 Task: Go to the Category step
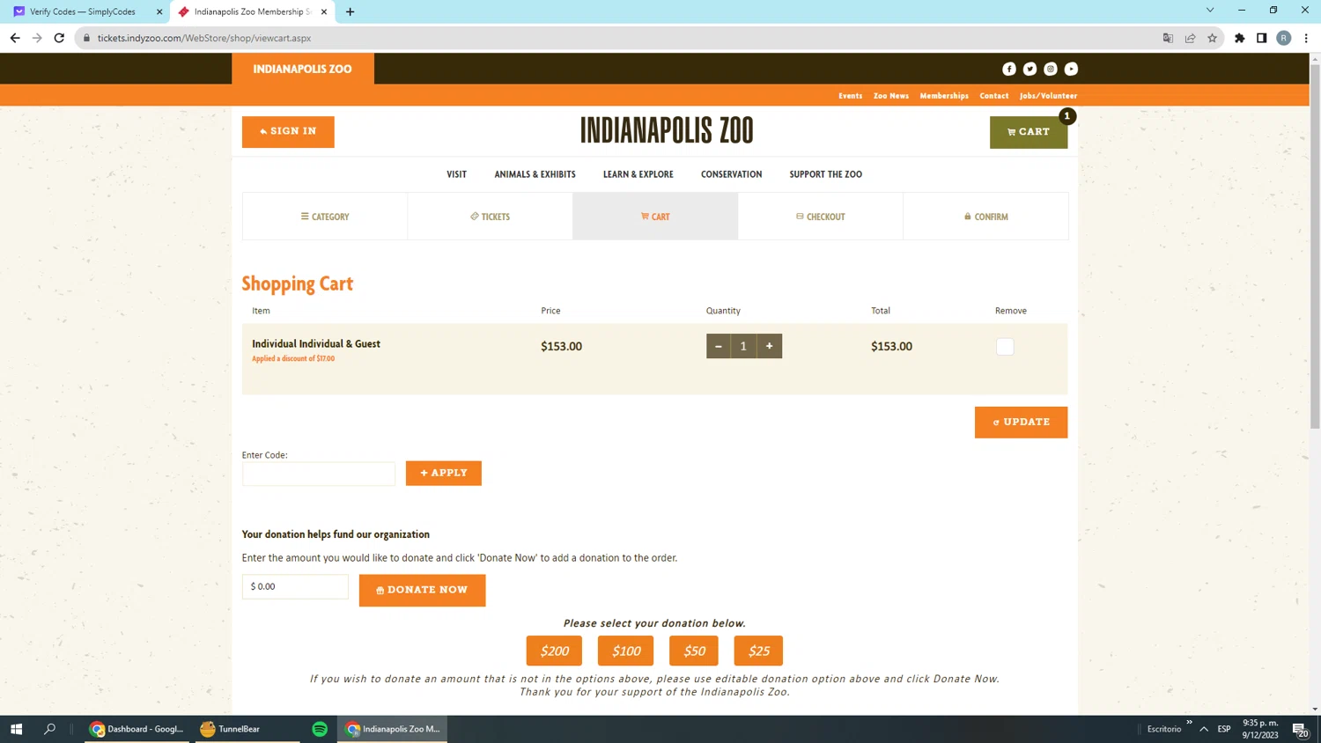tap(325, 217)
